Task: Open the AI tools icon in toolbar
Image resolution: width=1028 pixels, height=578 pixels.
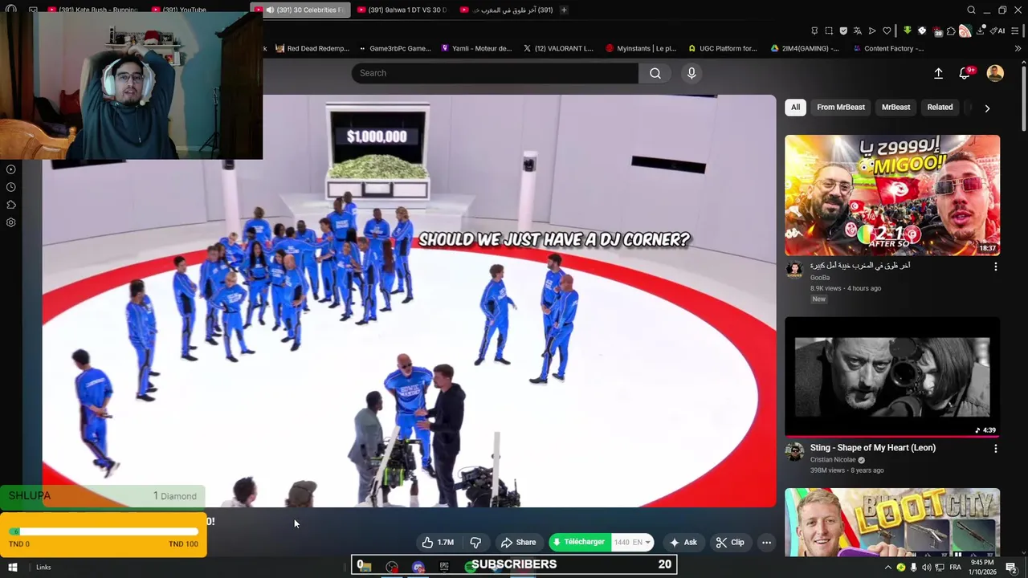Action: [997, 31]
